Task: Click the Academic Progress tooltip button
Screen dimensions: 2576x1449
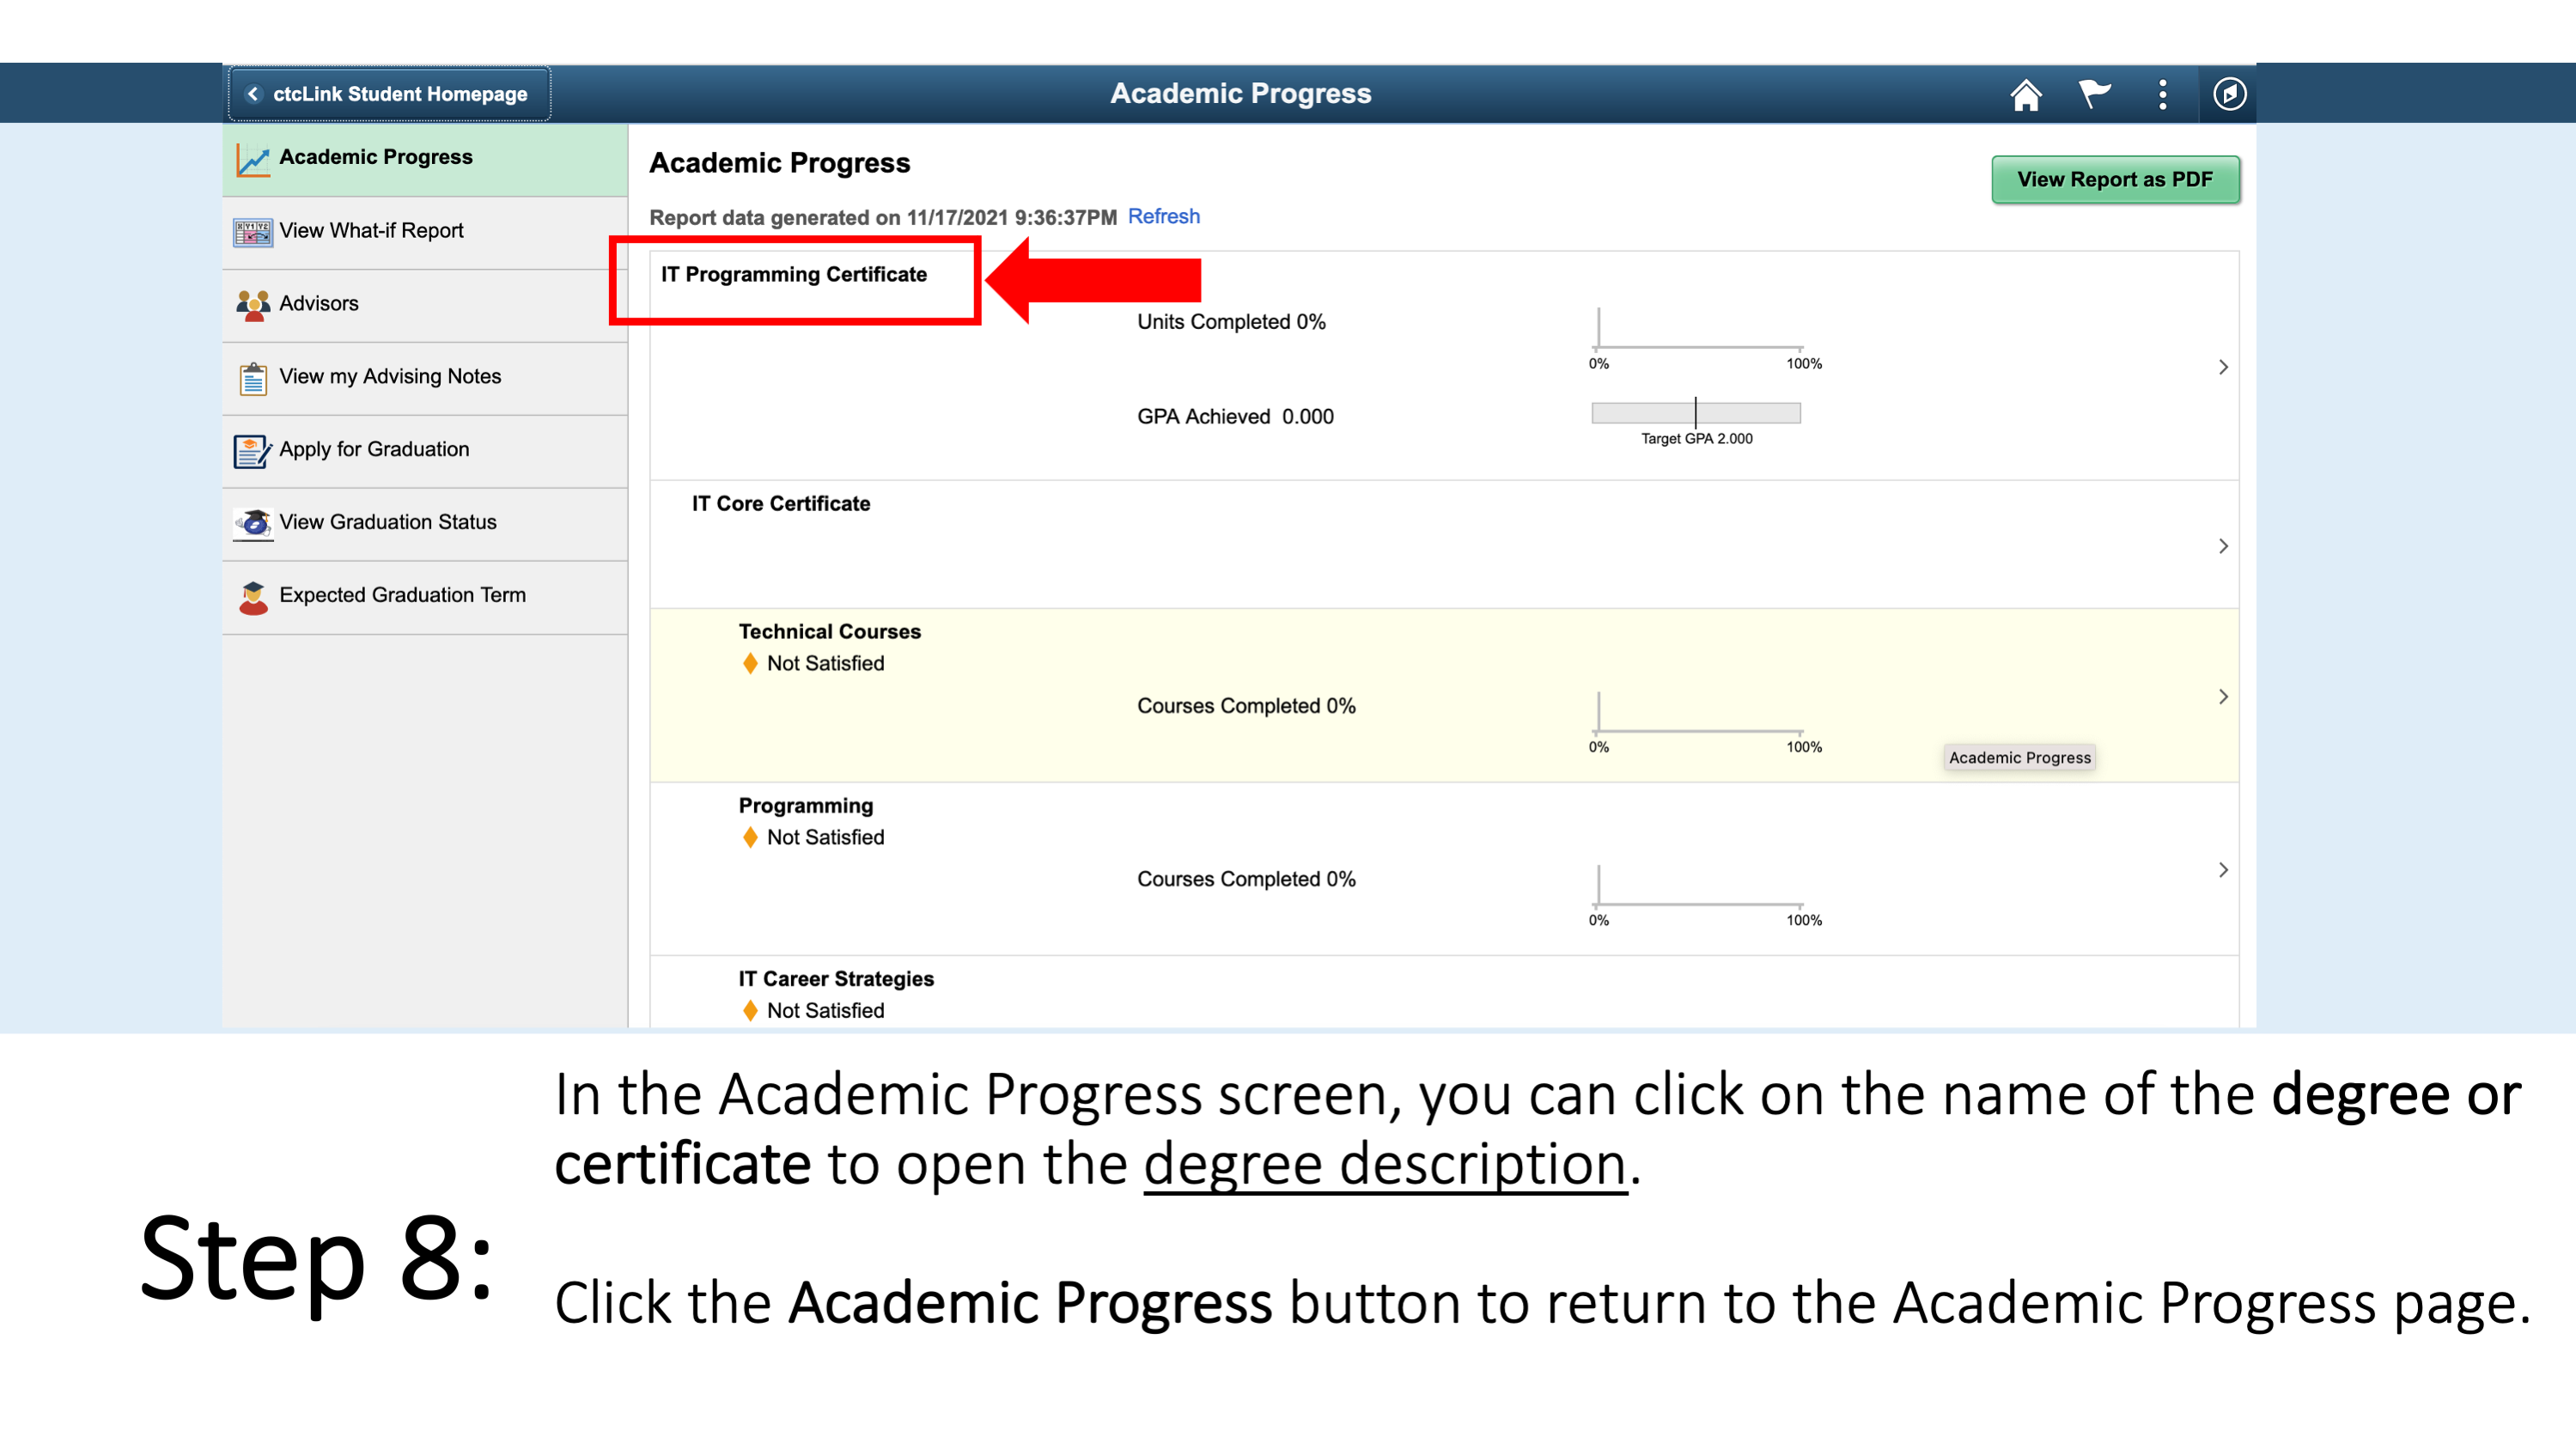Action: 2017,758
